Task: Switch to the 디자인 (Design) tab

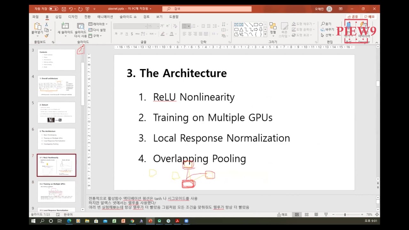Action: click(x=73, y=17)
